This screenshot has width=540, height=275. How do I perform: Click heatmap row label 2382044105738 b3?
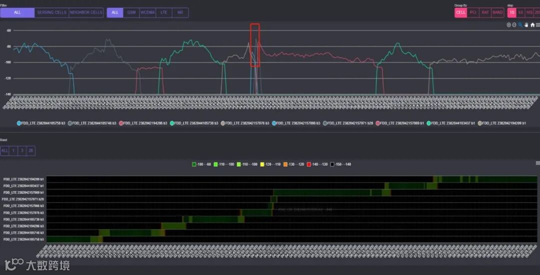[x=23, y=219]
